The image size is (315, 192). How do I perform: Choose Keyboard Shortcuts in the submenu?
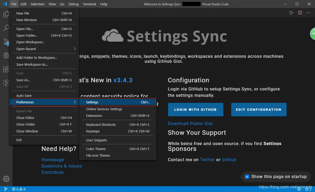(x=101, y=124)
